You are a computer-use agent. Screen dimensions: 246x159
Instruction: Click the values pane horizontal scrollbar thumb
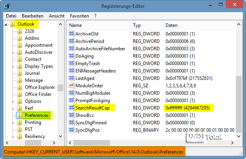[x=92, y=143]
